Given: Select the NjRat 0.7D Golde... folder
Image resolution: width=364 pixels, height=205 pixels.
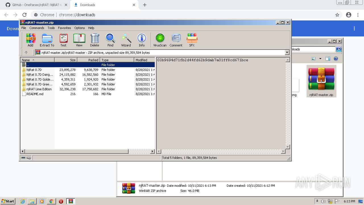Looking at the screenshot, I should click(88, 79).
